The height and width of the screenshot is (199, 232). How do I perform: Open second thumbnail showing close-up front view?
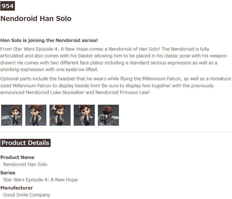36,115
